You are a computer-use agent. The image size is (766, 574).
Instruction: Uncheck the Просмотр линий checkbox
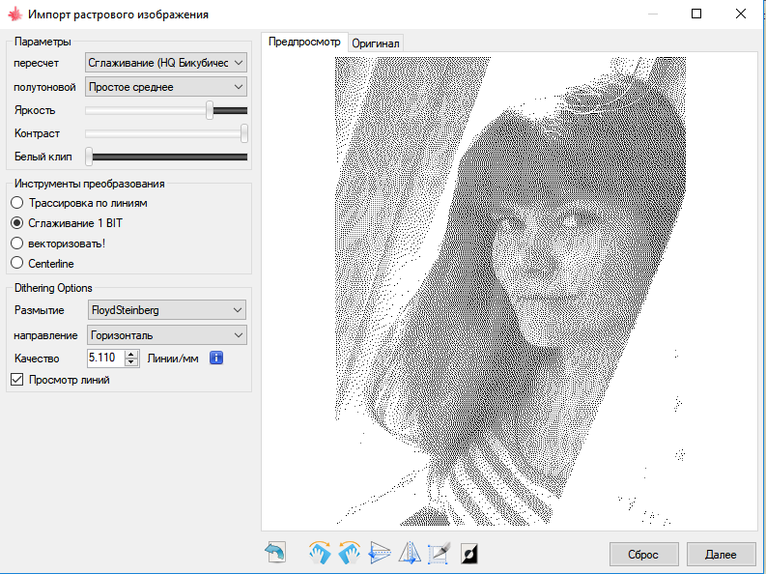pyautogui.click(x=16, y=380)
